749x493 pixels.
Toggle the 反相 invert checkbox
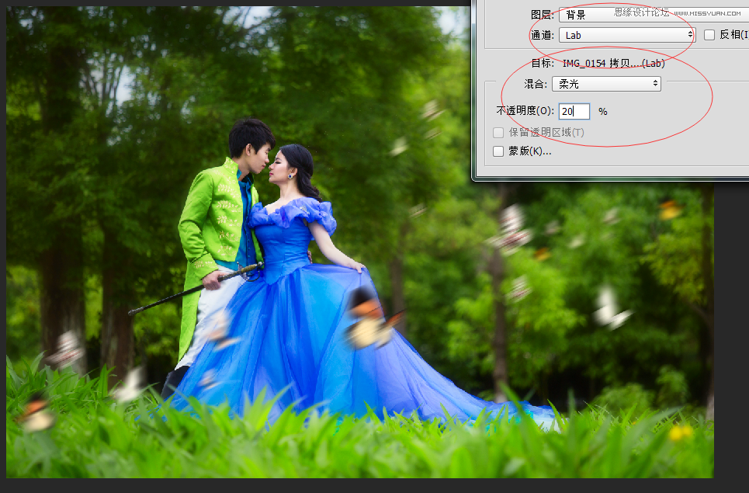709,35
